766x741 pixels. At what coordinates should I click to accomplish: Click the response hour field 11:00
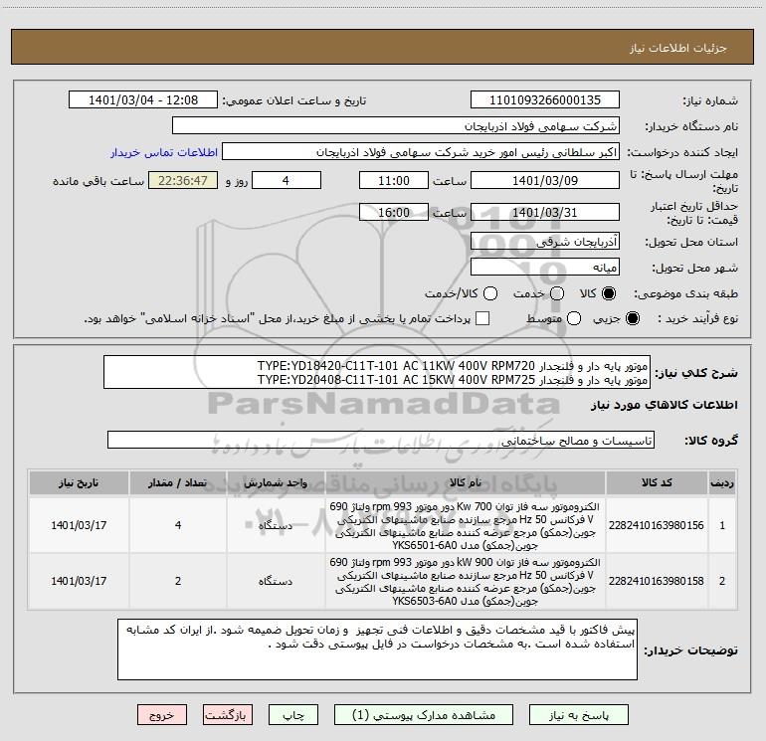click(394, 180)
